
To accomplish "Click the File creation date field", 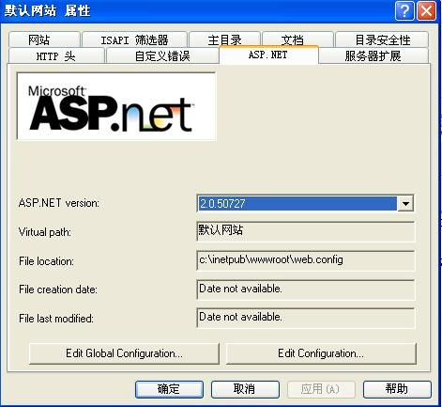I will 306,290.
